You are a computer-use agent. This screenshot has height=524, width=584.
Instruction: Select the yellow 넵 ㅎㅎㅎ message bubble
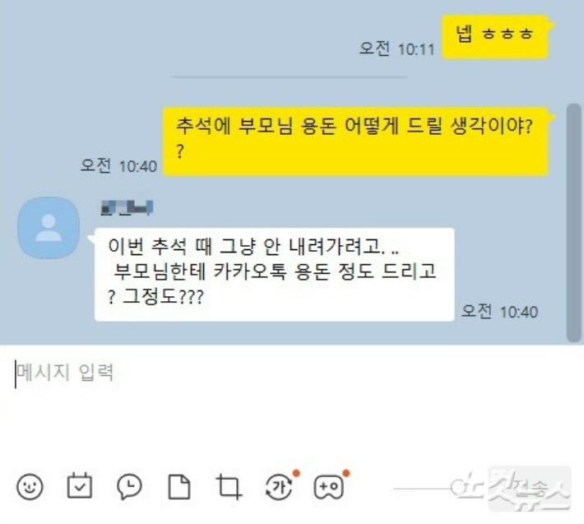click(495, 37)
